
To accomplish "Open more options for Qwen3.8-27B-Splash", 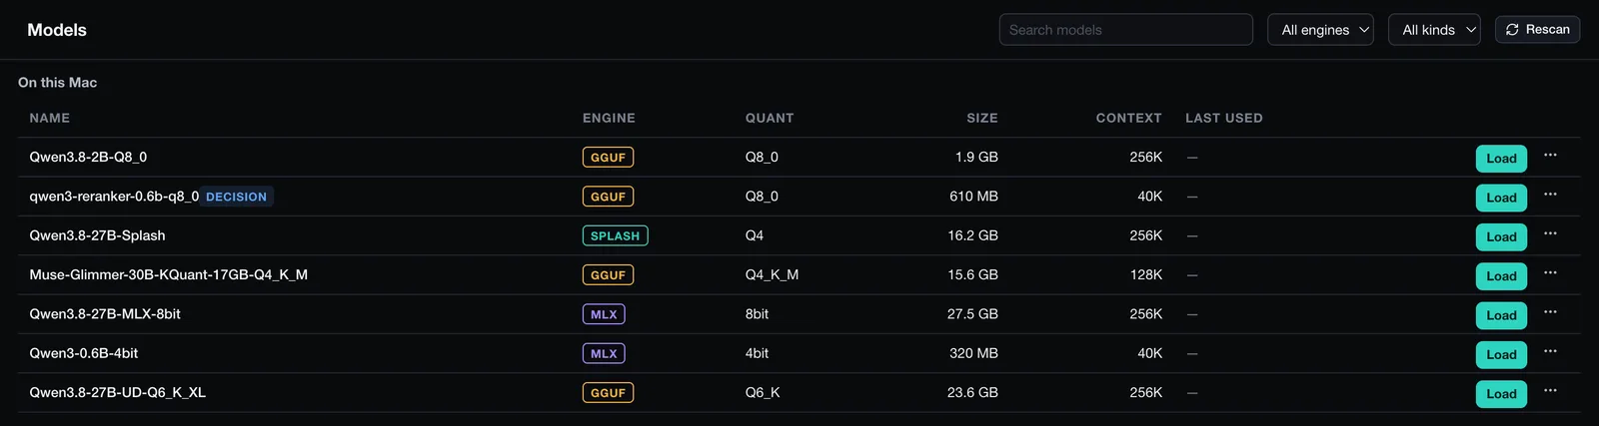I will click(1550, 233).
